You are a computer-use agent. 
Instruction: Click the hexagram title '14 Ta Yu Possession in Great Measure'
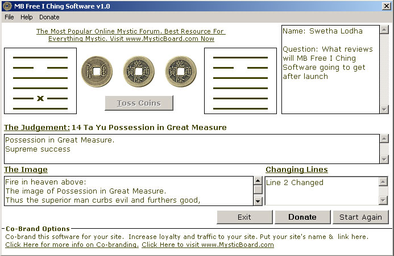click(149, 128)
